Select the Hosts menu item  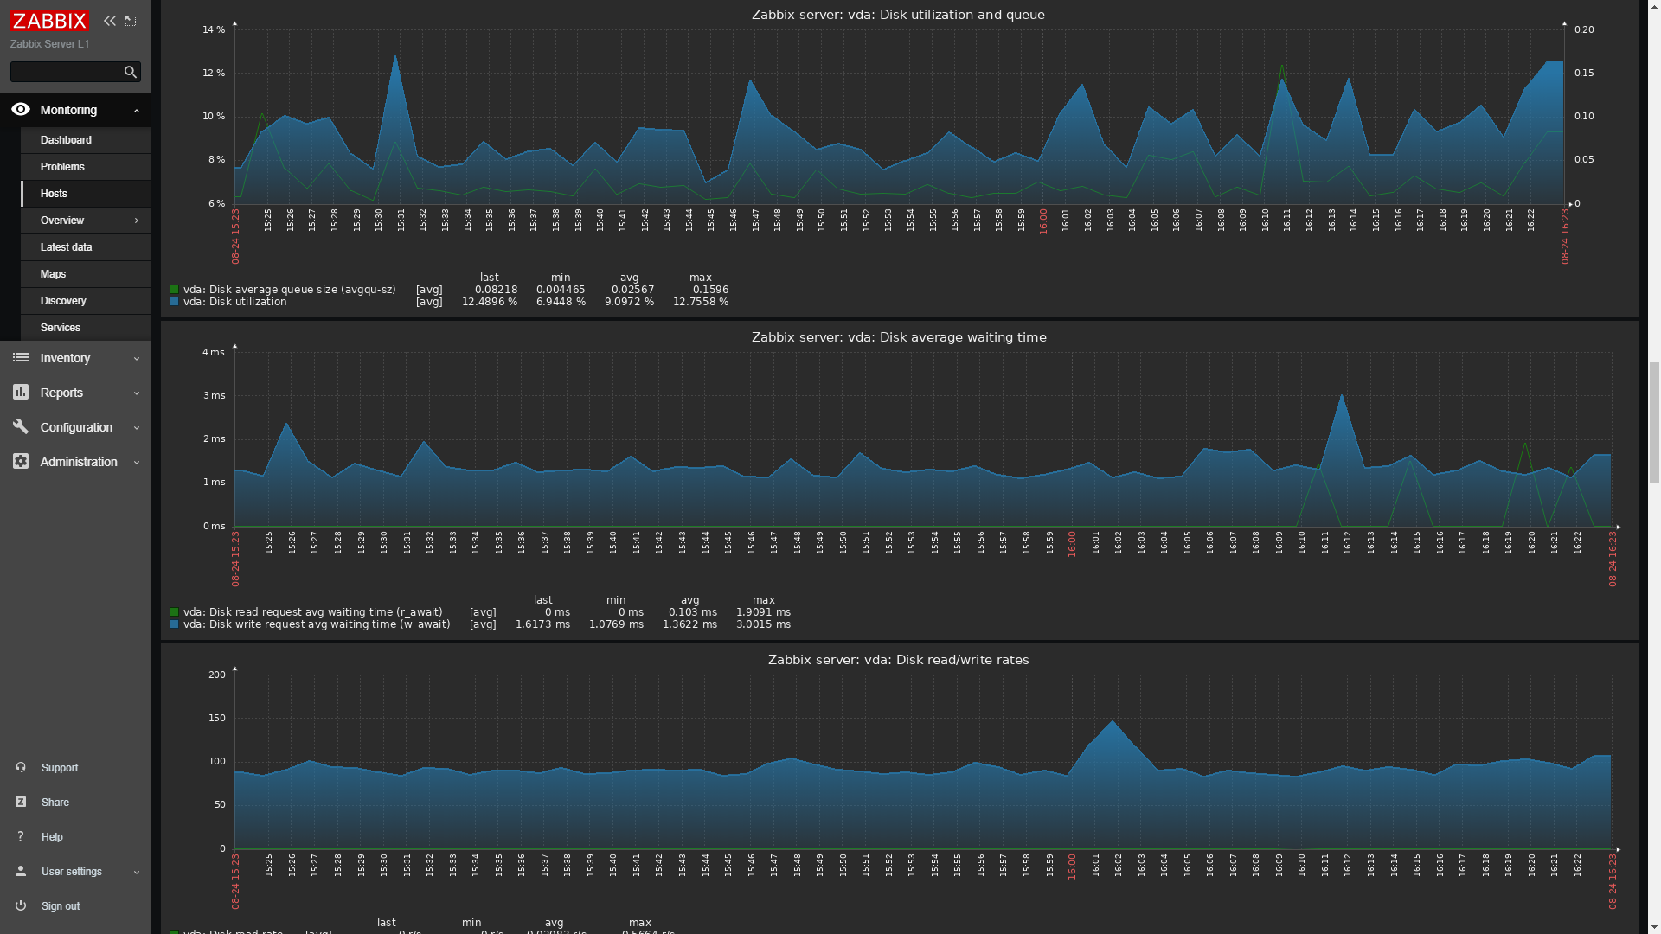[86, 194]
